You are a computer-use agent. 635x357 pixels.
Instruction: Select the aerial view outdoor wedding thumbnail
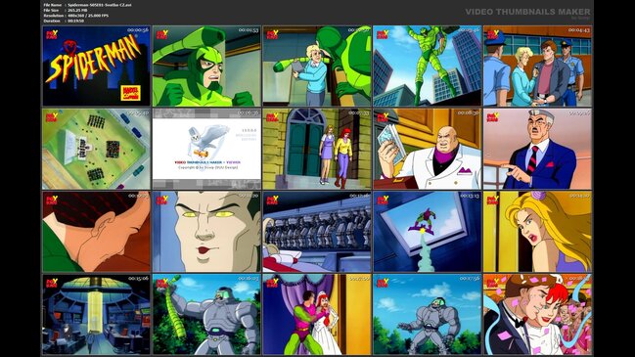[x=97, y=149]
